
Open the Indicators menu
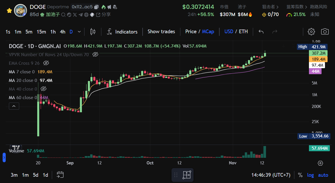(122, 32)
